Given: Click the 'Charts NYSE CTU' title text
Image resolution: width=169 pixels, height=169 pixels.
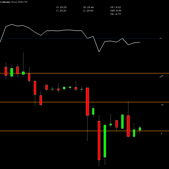Looking at the screenshot, I should coord(19,2).
